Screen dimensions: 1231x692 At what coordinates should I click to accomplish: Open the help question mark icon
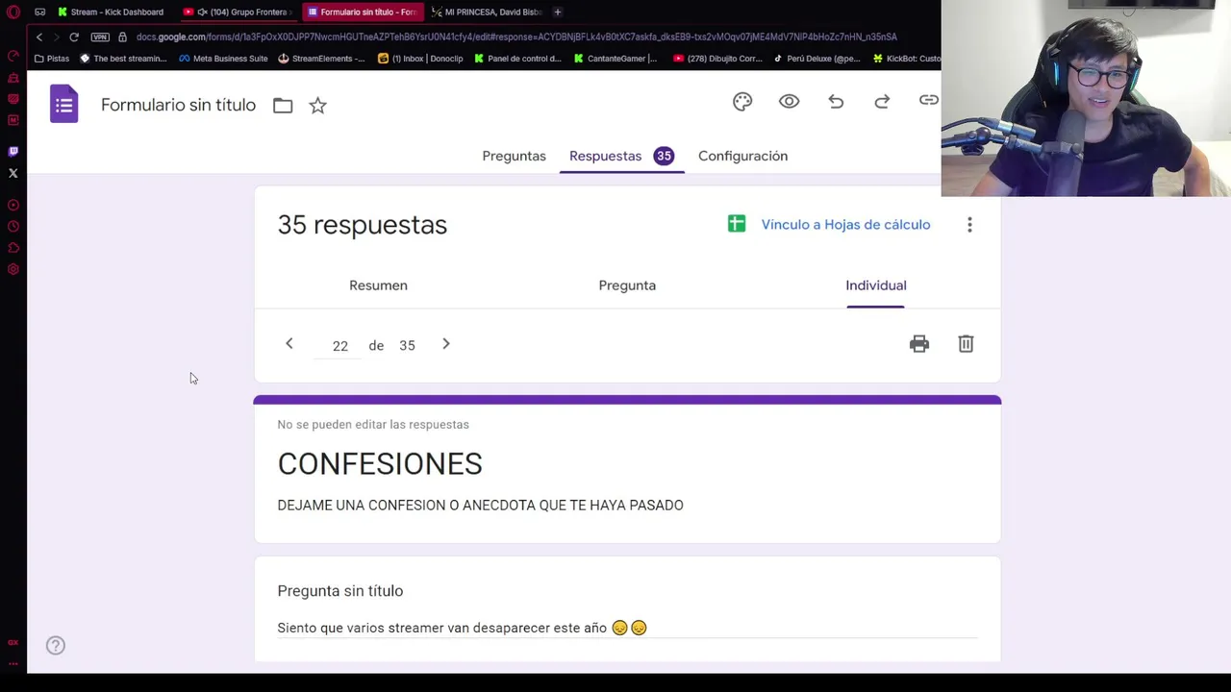point(56,646)
